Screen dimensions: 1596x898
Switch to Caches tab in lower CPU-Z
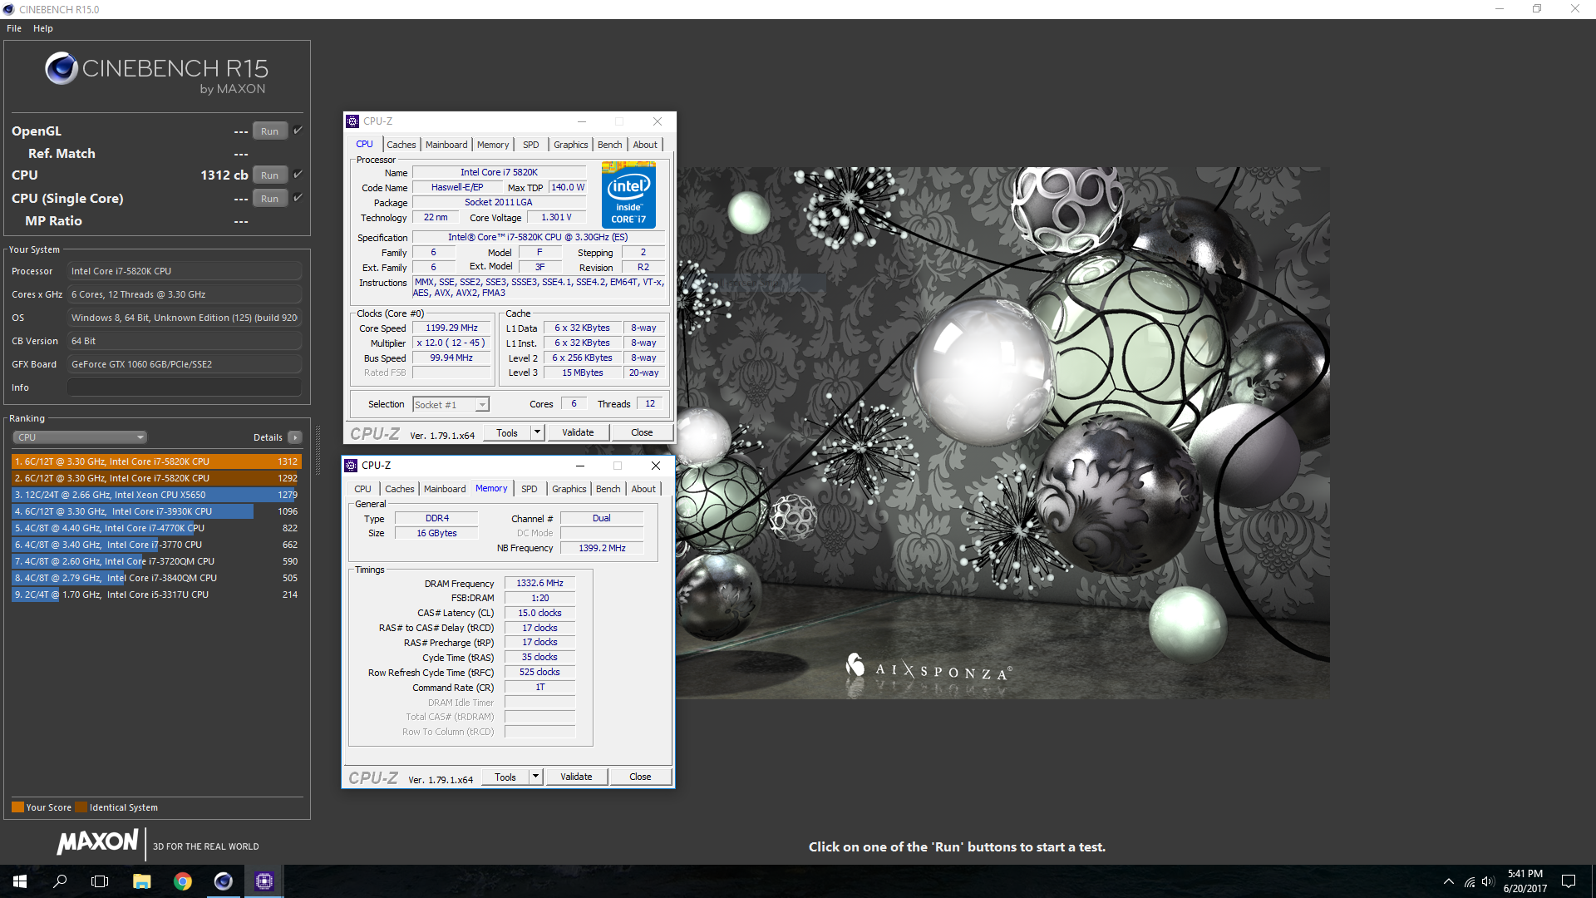399,489
